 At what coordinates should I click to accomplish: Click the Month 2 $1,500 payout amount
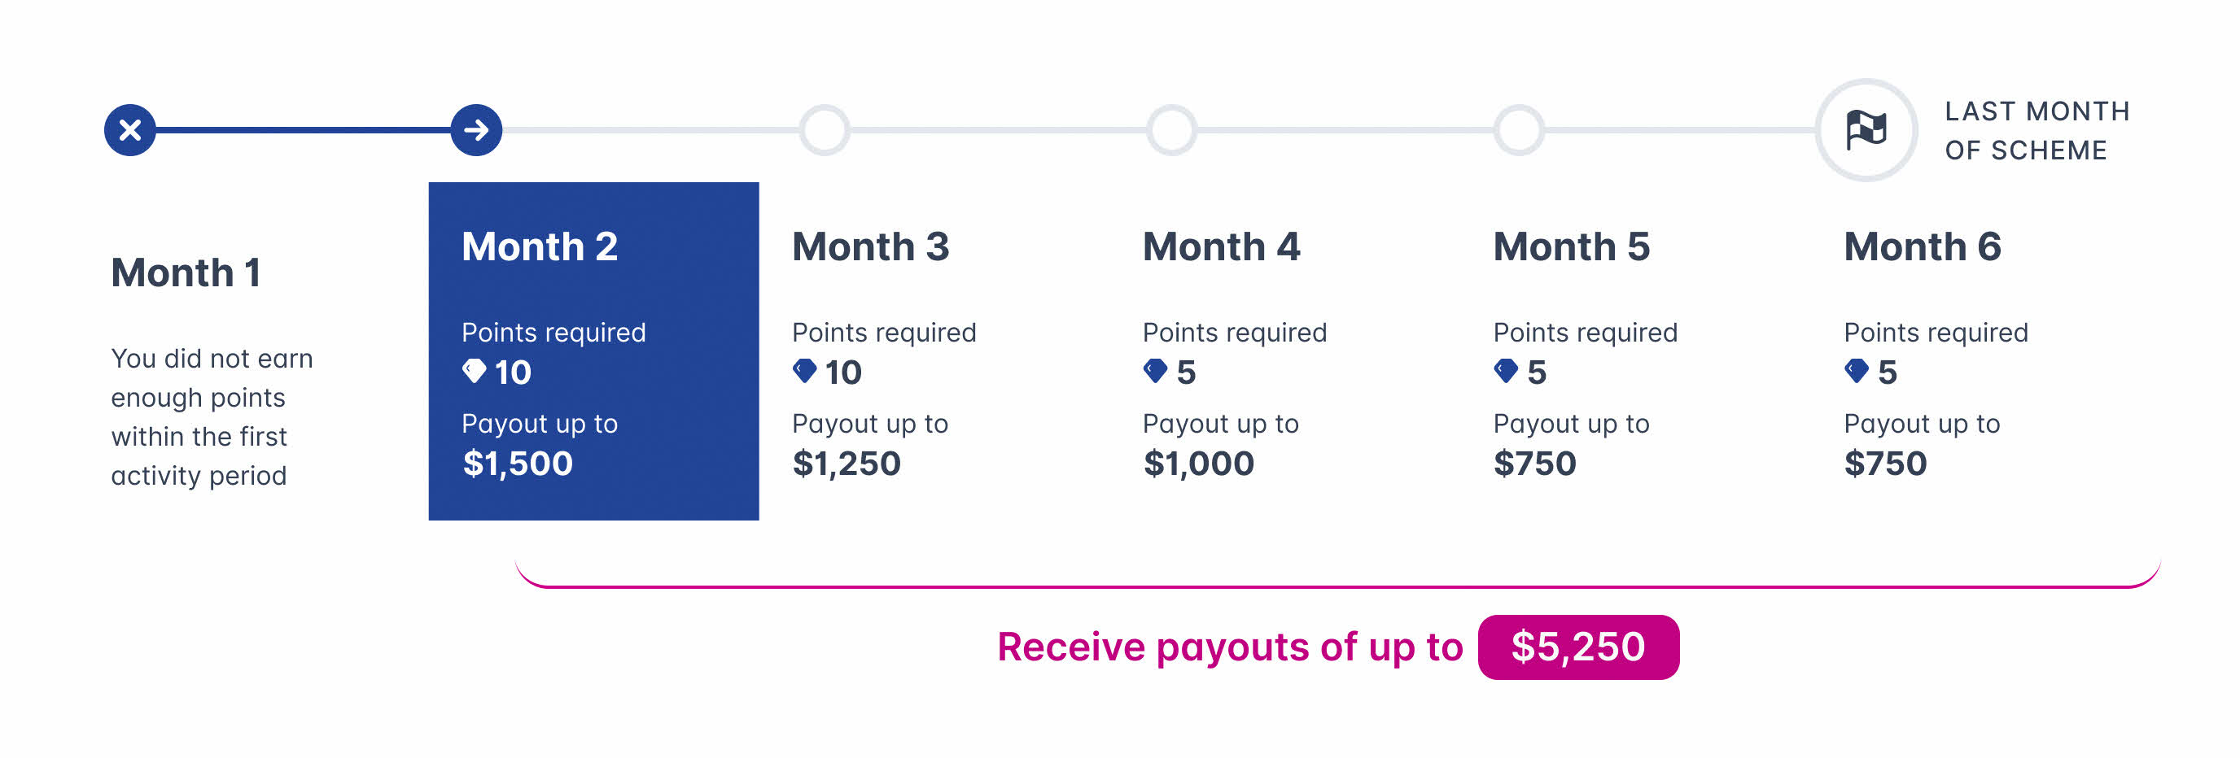(x=518, y=464)
